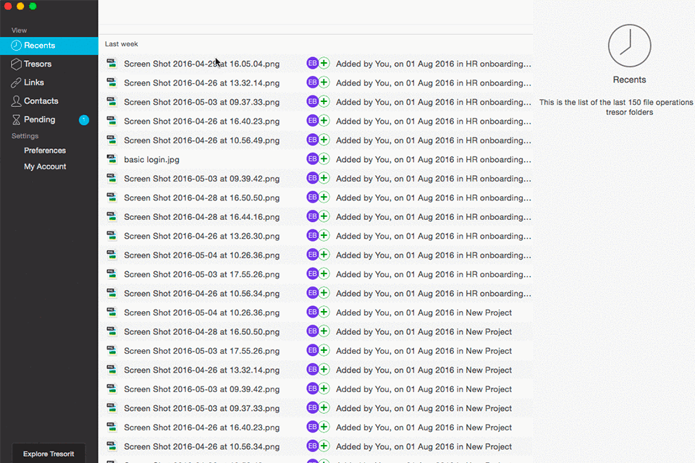Select 09.37.33.png file name in HR onboarding row
The height and width of the screenshot is (463, 695).
pos(202,102)
